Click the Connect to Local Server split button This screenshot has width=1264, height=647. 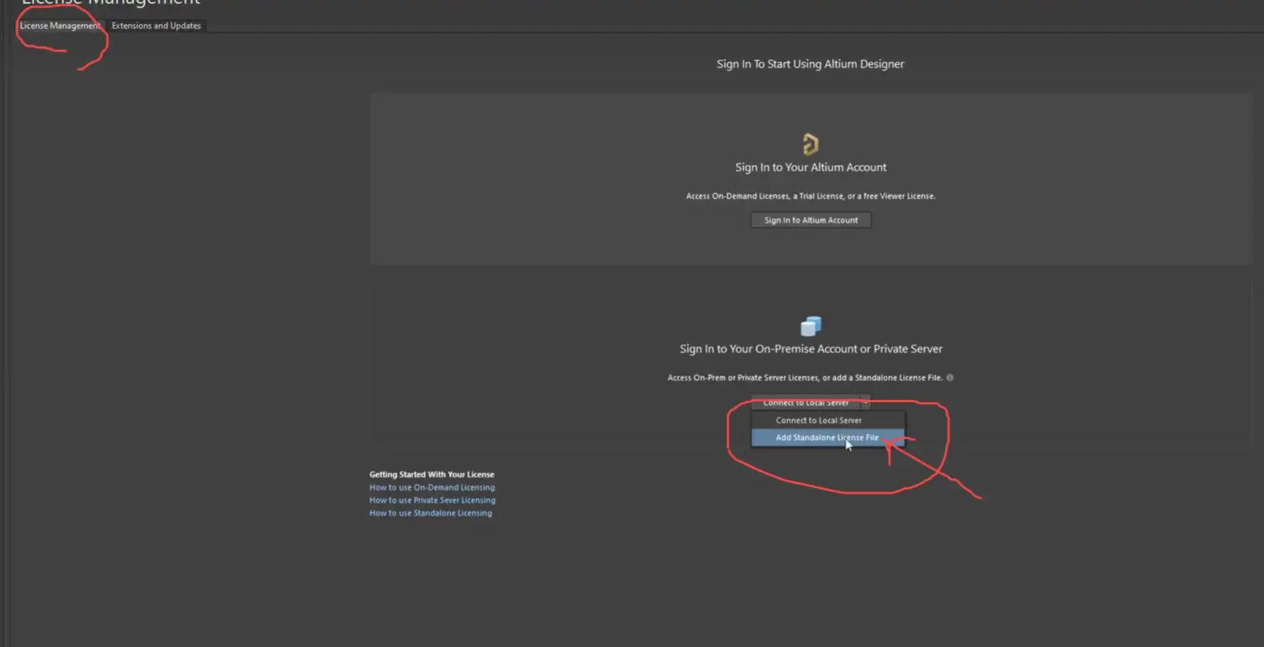point(805,403)
